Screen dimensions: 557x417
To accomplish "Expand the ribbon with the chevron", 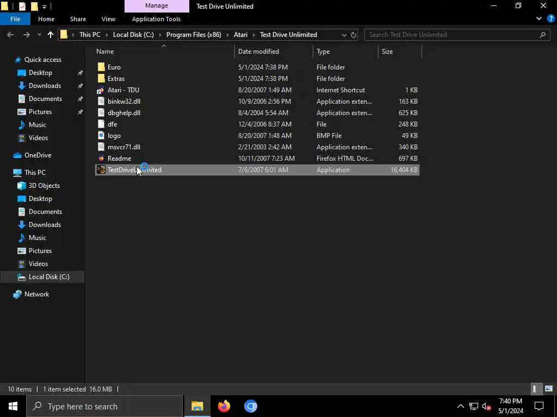I will [x=539, y=19].
